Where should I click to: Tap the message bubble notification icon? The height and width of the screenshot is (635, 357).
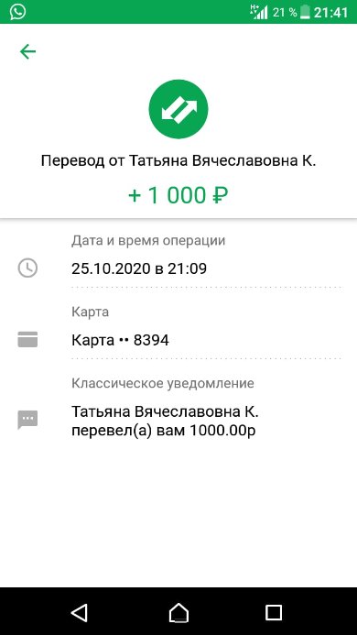point(27,420)
